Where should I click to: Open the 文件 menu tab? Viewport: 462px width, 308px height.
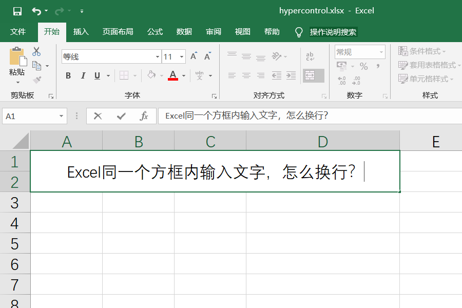[18, 31]
